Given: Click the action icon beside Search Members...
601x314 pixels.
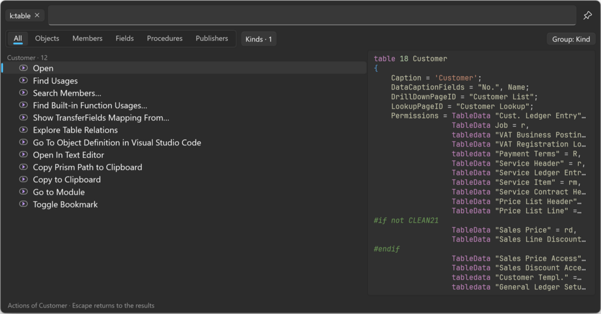Looking at the screenshot, I should point(23,92).
